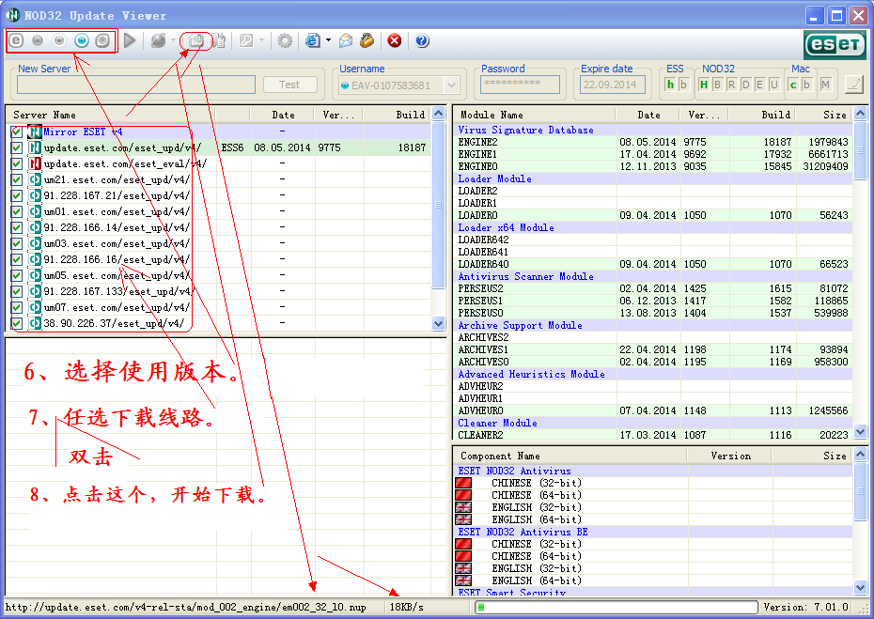Select the highlighted blue version icon
The image size is (874, 619).
point(82,40)
